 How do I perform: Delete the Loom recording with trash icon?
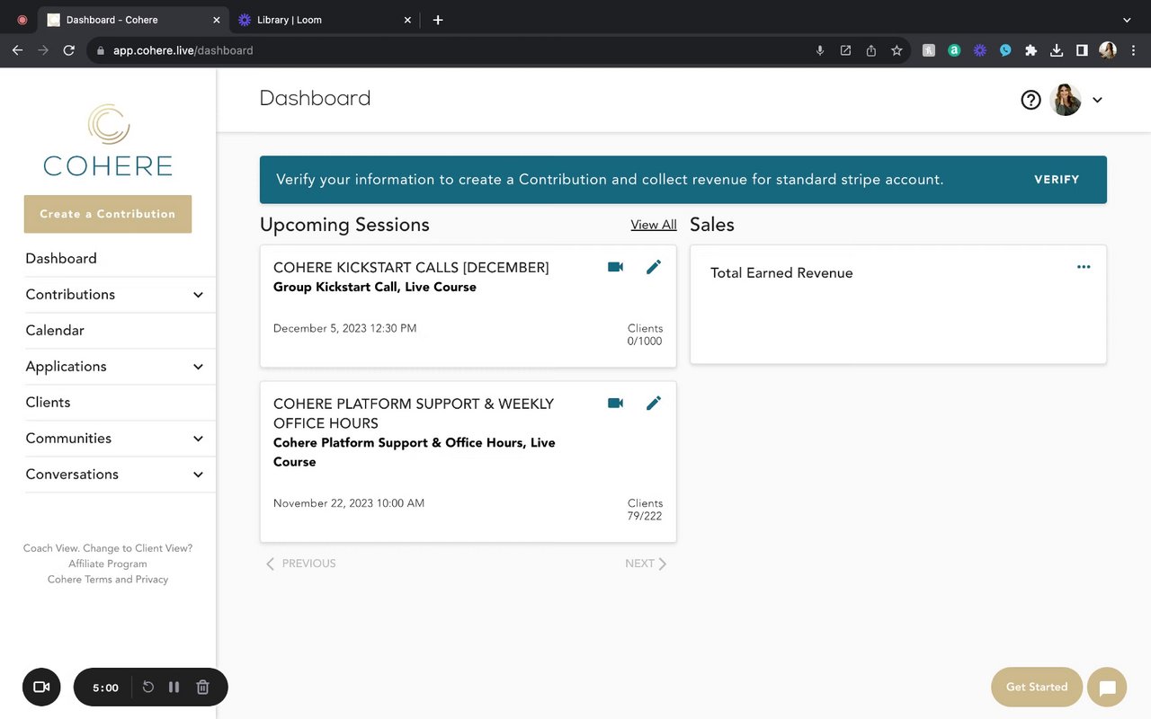point(203,687)
